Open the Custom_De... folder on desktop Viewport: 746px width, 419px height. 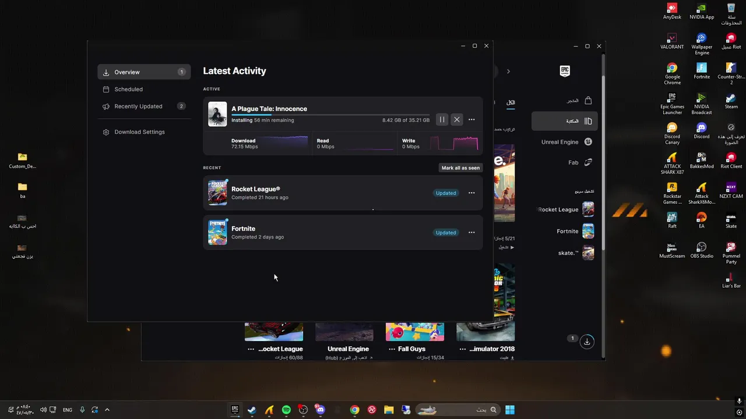[22, 160]
